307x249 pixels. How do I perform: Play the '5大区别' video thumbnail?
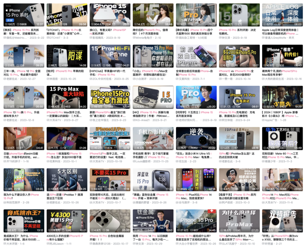coord(67,180)
